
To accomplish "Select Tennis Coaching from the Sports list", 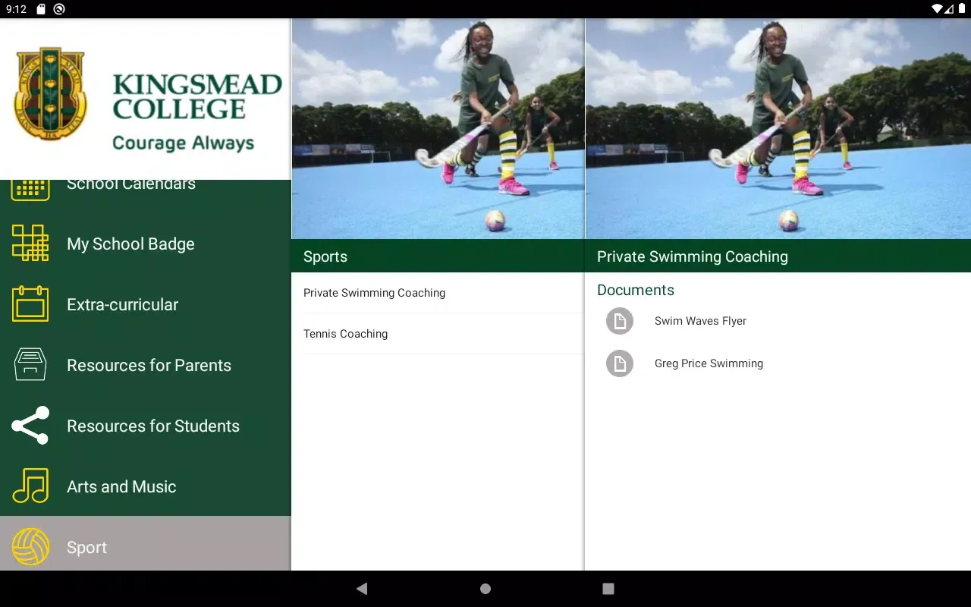I will [345, 334].
